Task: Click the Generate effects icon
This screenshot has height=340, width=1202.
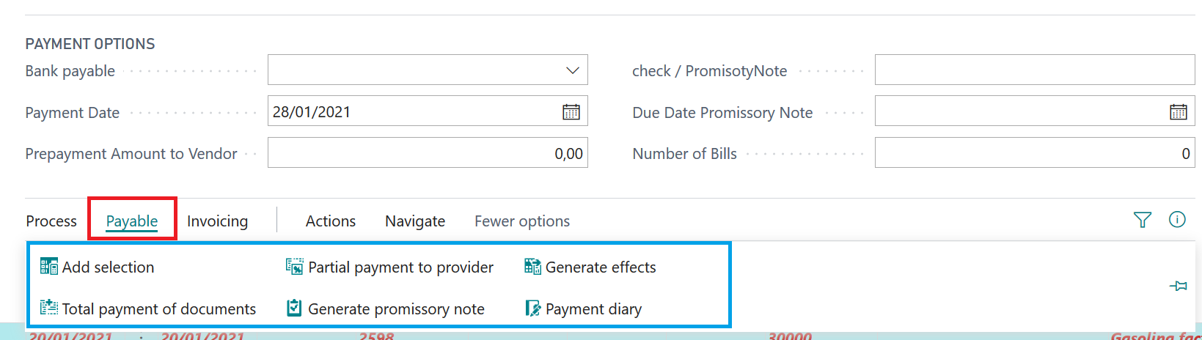Action: [532, 267]
